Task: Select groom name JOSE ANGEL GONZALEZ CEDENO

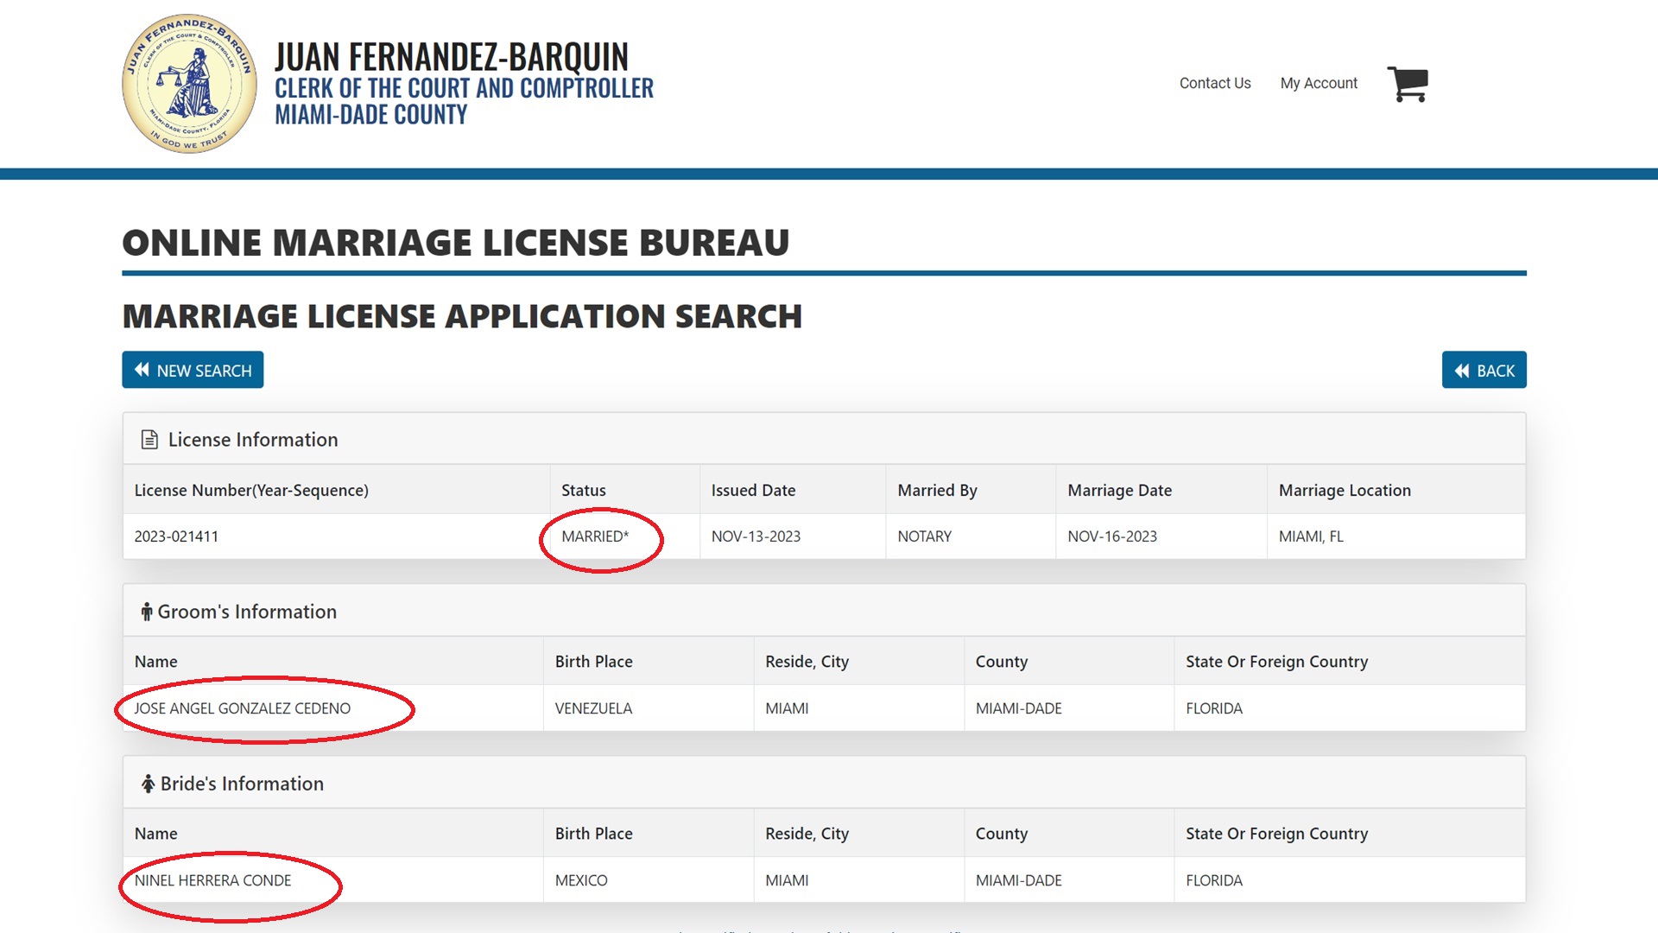Action: point(243,708)
